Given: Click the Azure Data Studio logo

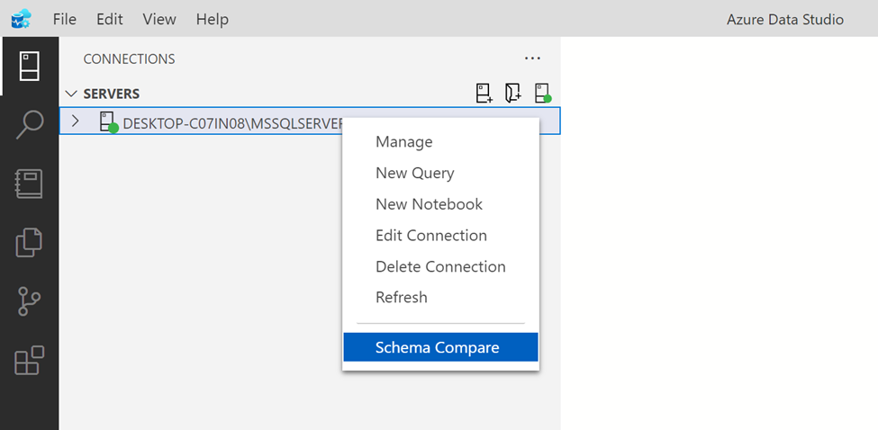Looking at the screenshot, I should 22,19.
